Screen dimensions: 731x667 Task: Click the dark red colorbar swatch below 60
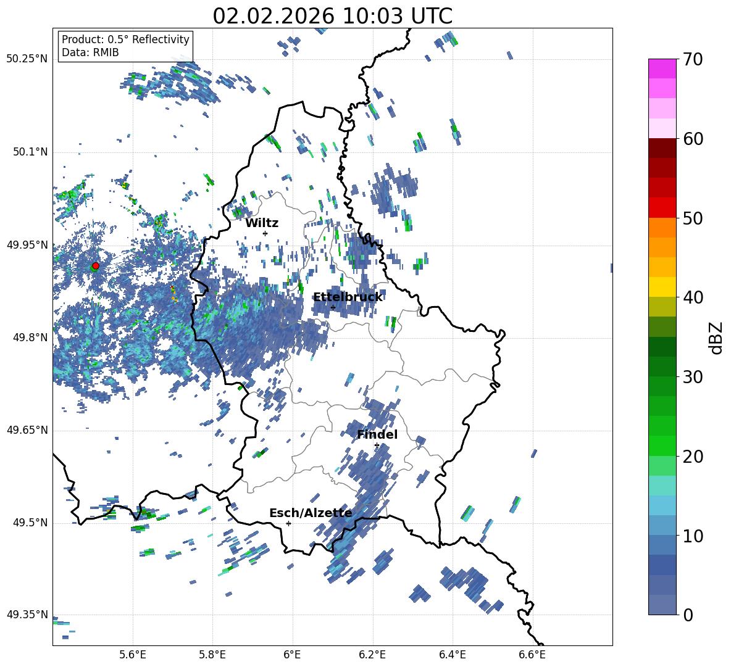coord(662,147)
